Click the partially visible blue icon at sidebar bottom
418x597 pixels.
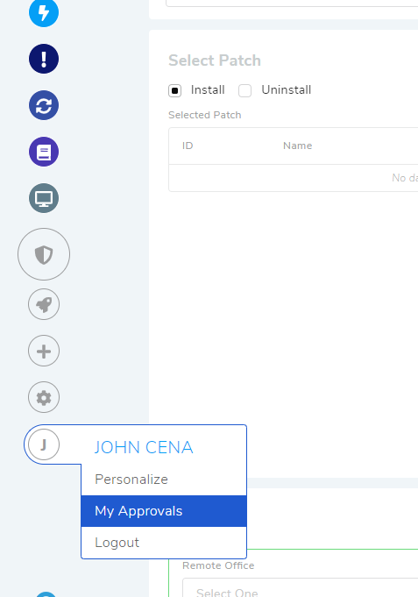click(46, 594)
